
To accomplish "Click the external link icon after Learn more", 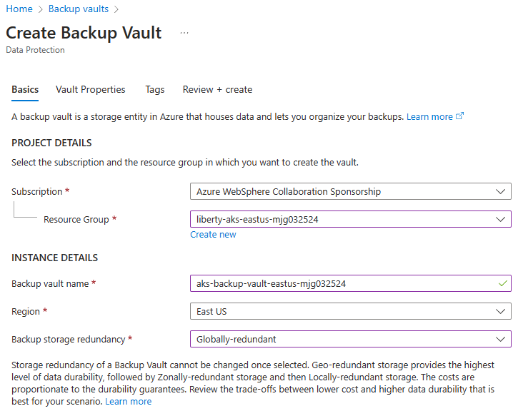I will click(460, 116).
